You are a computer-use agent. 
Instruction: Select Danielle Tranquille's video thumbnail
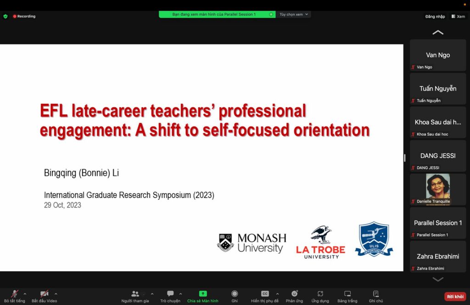coord(438,189)
